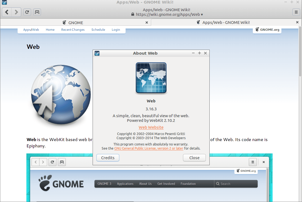This screenshot has height=202, width=302.
Task: Click the 'Copyright © 2002–2004 Marco Pesenti Gritti' line
Action: coord(151,134)
